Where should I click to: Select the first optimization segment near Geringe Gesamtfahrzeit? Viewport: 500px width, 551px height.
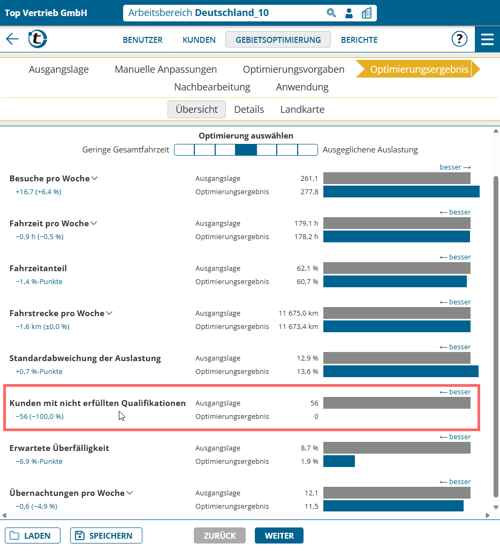[184, 150]
